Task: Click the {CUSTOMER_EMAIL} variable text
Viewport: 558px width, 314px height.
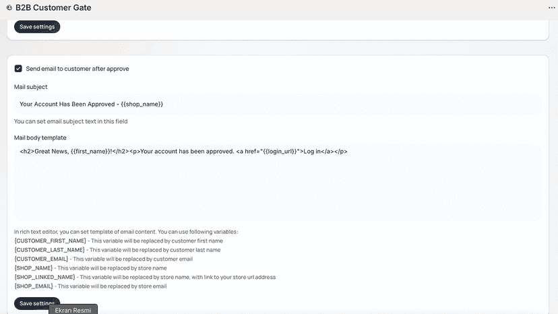Action: [41, 259]
